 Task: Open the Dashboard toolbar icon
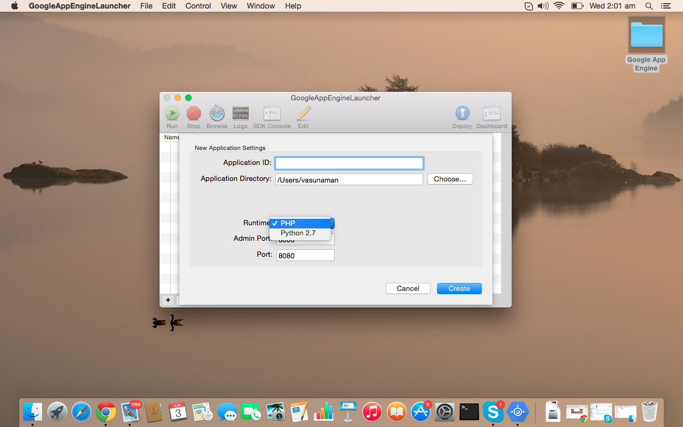tap(491, 114)
